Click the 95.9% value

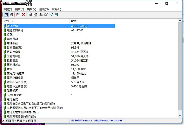[75, 65]
